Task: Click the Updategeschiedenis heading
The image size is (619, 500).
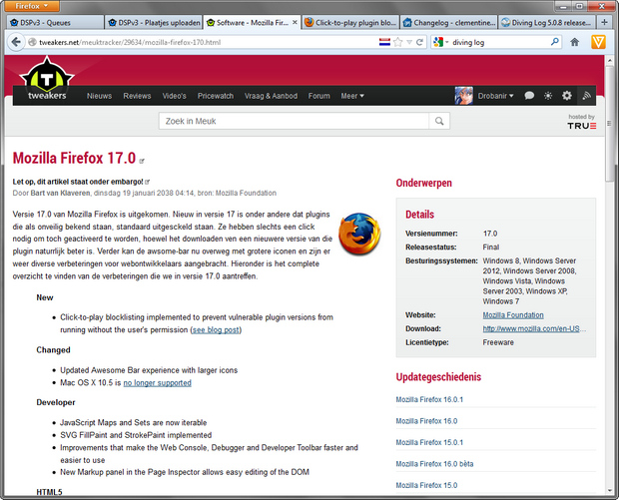Action: [438, 377]
